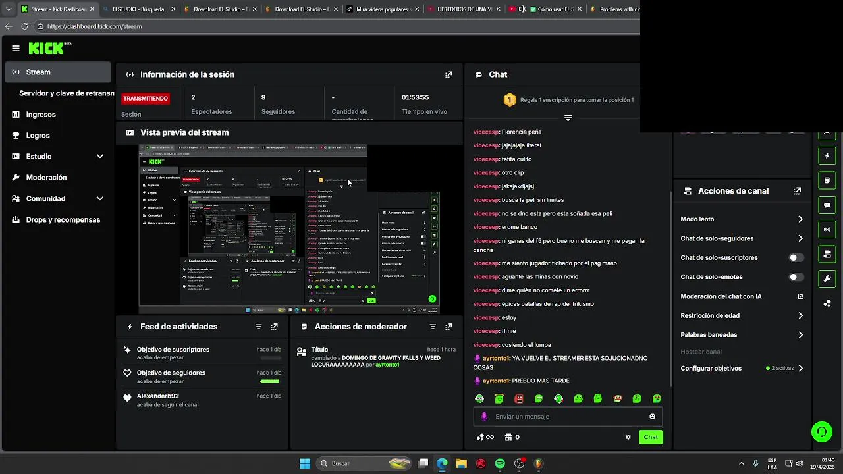This screenshot has width=843, height=474.
Task: Open the green headset support button
Action: [821, 432]
